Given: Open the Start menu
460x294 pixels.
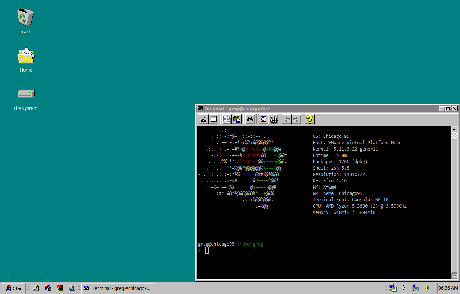Looking at the screenshot, I should coord(14,288).
